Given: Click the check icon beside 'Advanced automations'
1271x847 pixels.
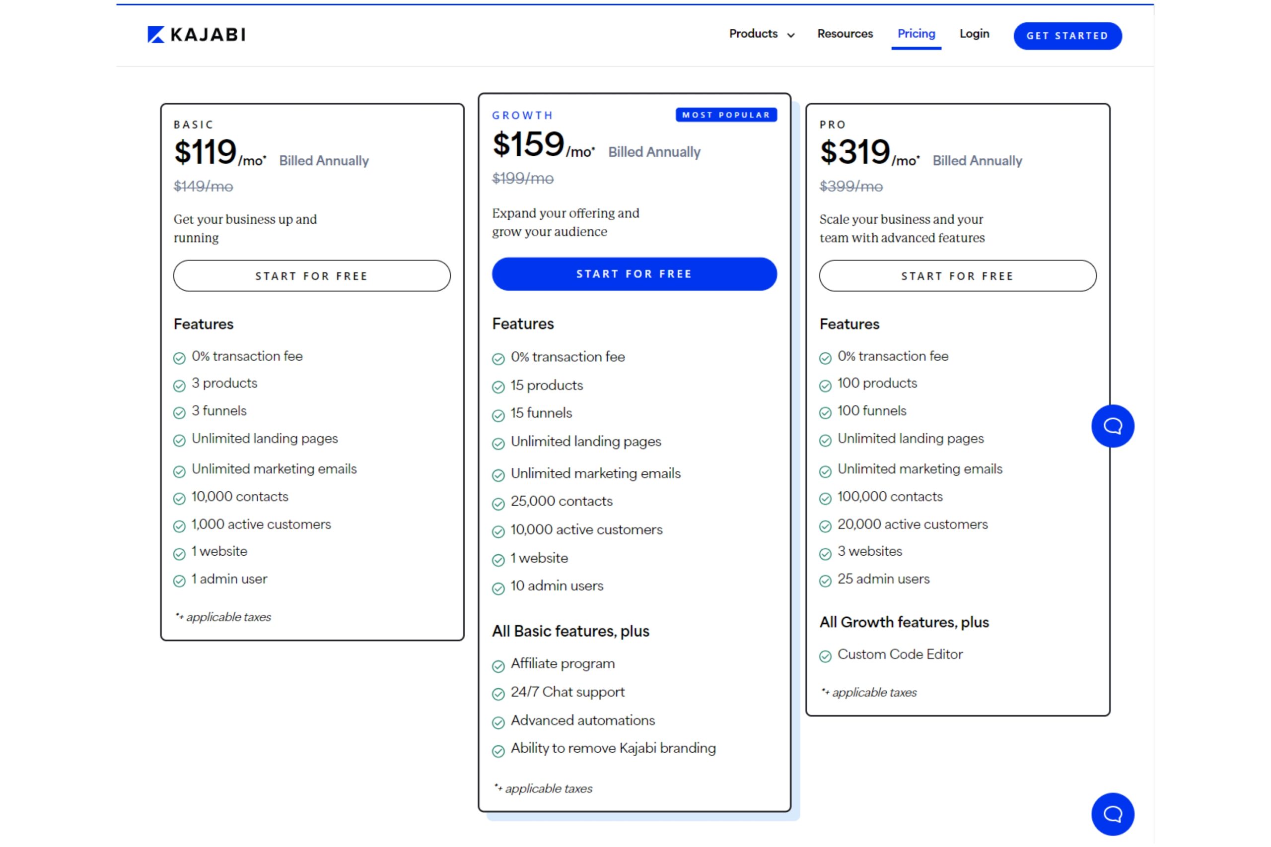Looking at the screenshot, I should pos(498,722).
